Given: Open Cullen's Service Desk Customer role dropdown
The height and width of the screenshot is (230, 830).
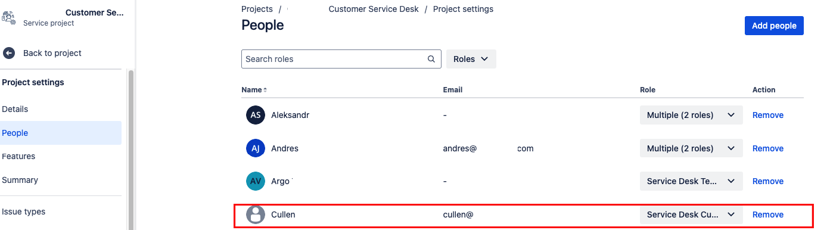Looking at the screenshot, I should (x=691, y=215).
